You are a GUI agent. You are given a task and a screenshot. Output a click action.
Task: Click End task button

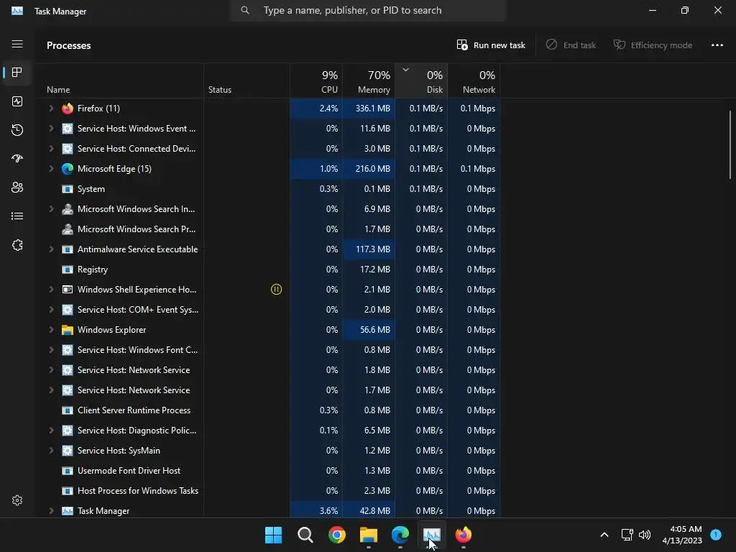pyautogui.click(x=571, y=45)
